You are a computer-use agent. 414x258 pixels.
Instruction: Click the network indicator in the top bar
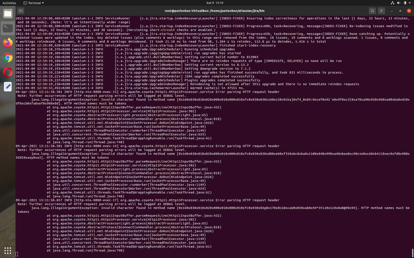392,3
